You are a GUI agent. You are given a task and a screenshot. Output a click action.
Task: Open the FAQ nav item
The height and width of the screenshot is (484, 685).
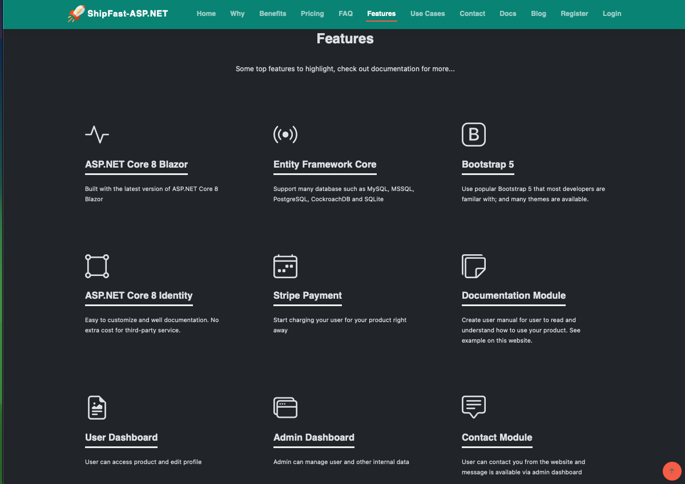click(345, 14)
